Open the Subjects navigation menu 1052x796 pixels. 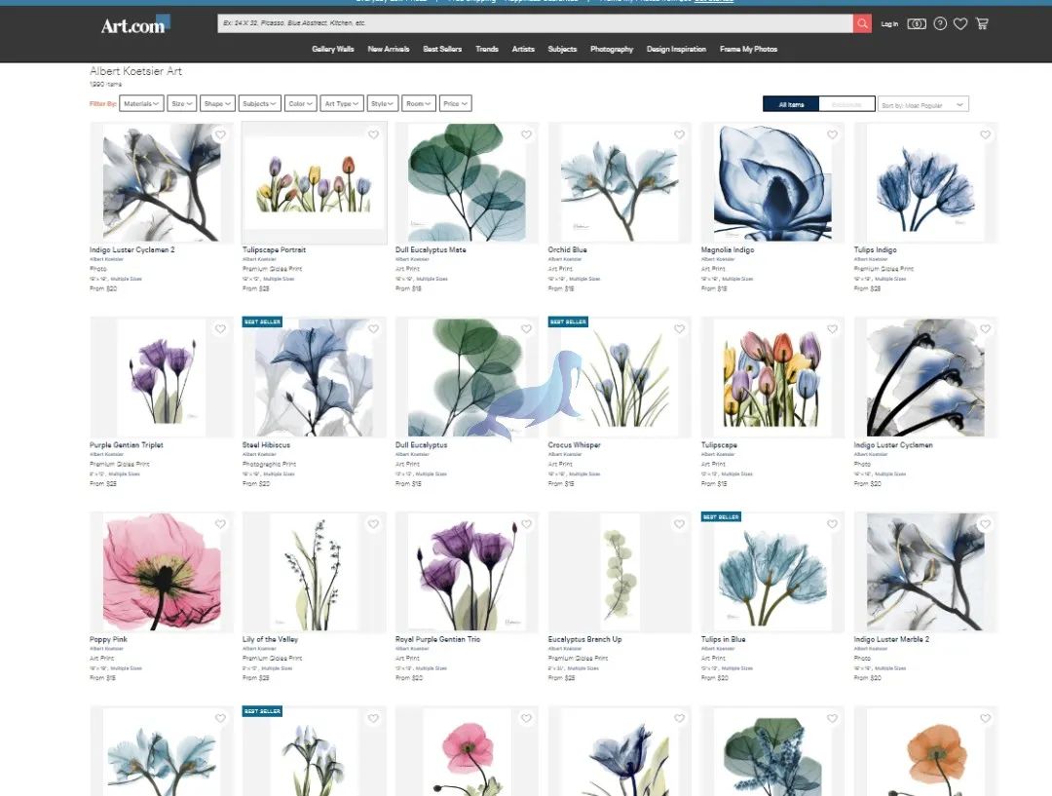[x=562, y=49]
